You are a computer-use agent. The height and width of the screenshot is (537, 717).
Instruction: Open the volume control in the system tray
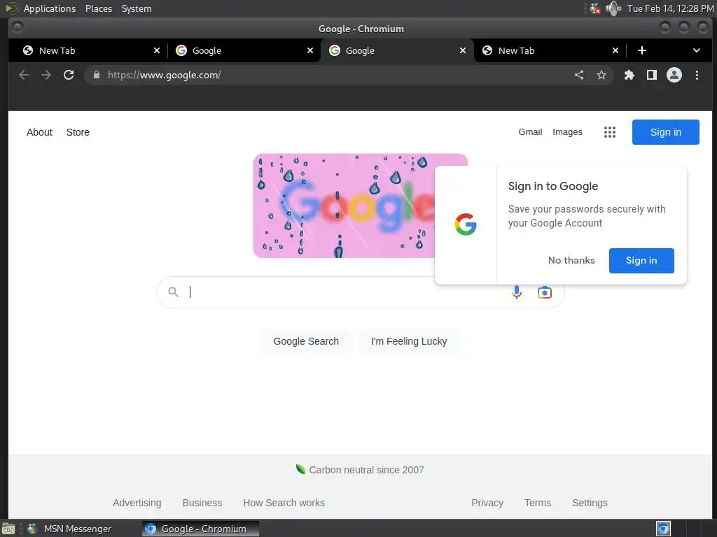(x=613, y=8)
